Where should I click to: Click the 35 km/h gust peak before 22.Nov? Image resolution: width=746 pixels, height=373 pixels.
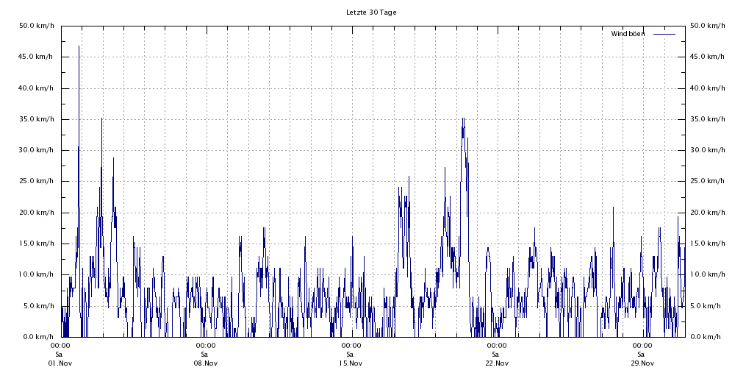click(x=463, y=119)
